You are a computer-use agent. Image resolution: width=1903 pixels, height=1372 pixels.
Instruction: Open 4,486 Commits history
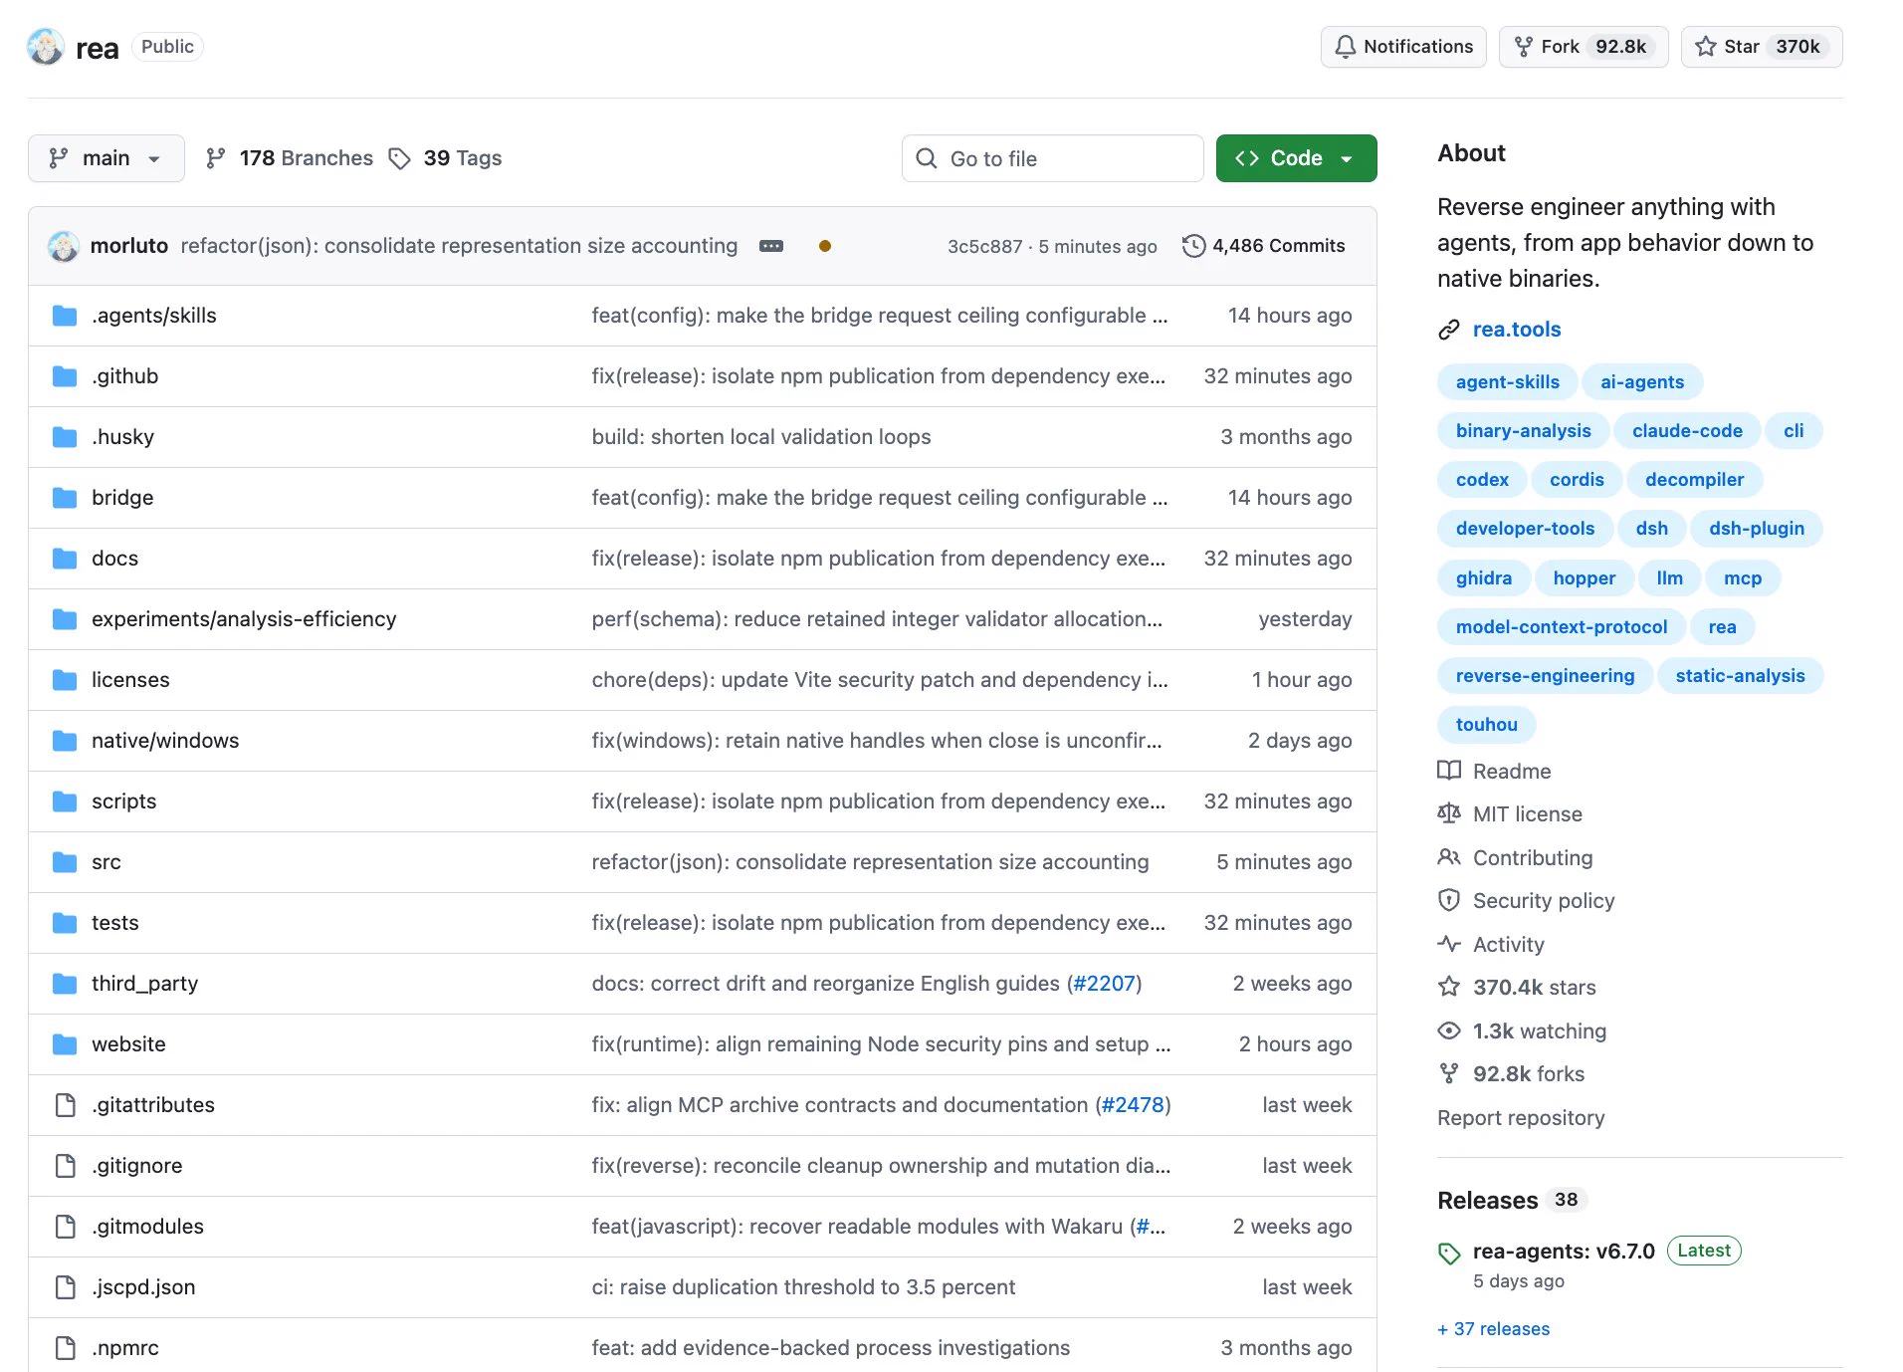[x=1264, y=246]
